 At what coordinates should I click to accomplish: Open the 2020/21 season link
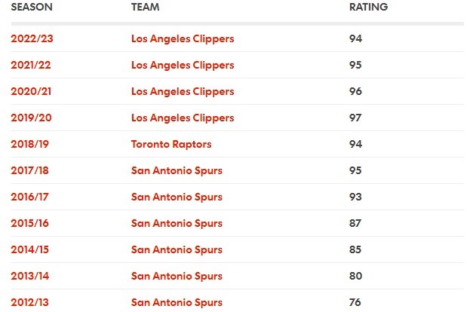point(31,91)
